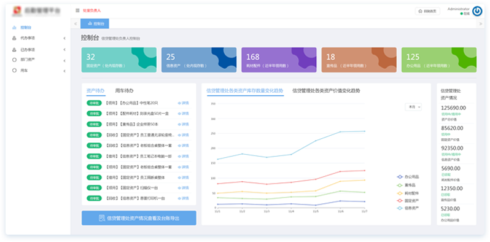Click 待审批 badge on 企业样册50本 row
490x242 pixels.
(x=94, y=124)
